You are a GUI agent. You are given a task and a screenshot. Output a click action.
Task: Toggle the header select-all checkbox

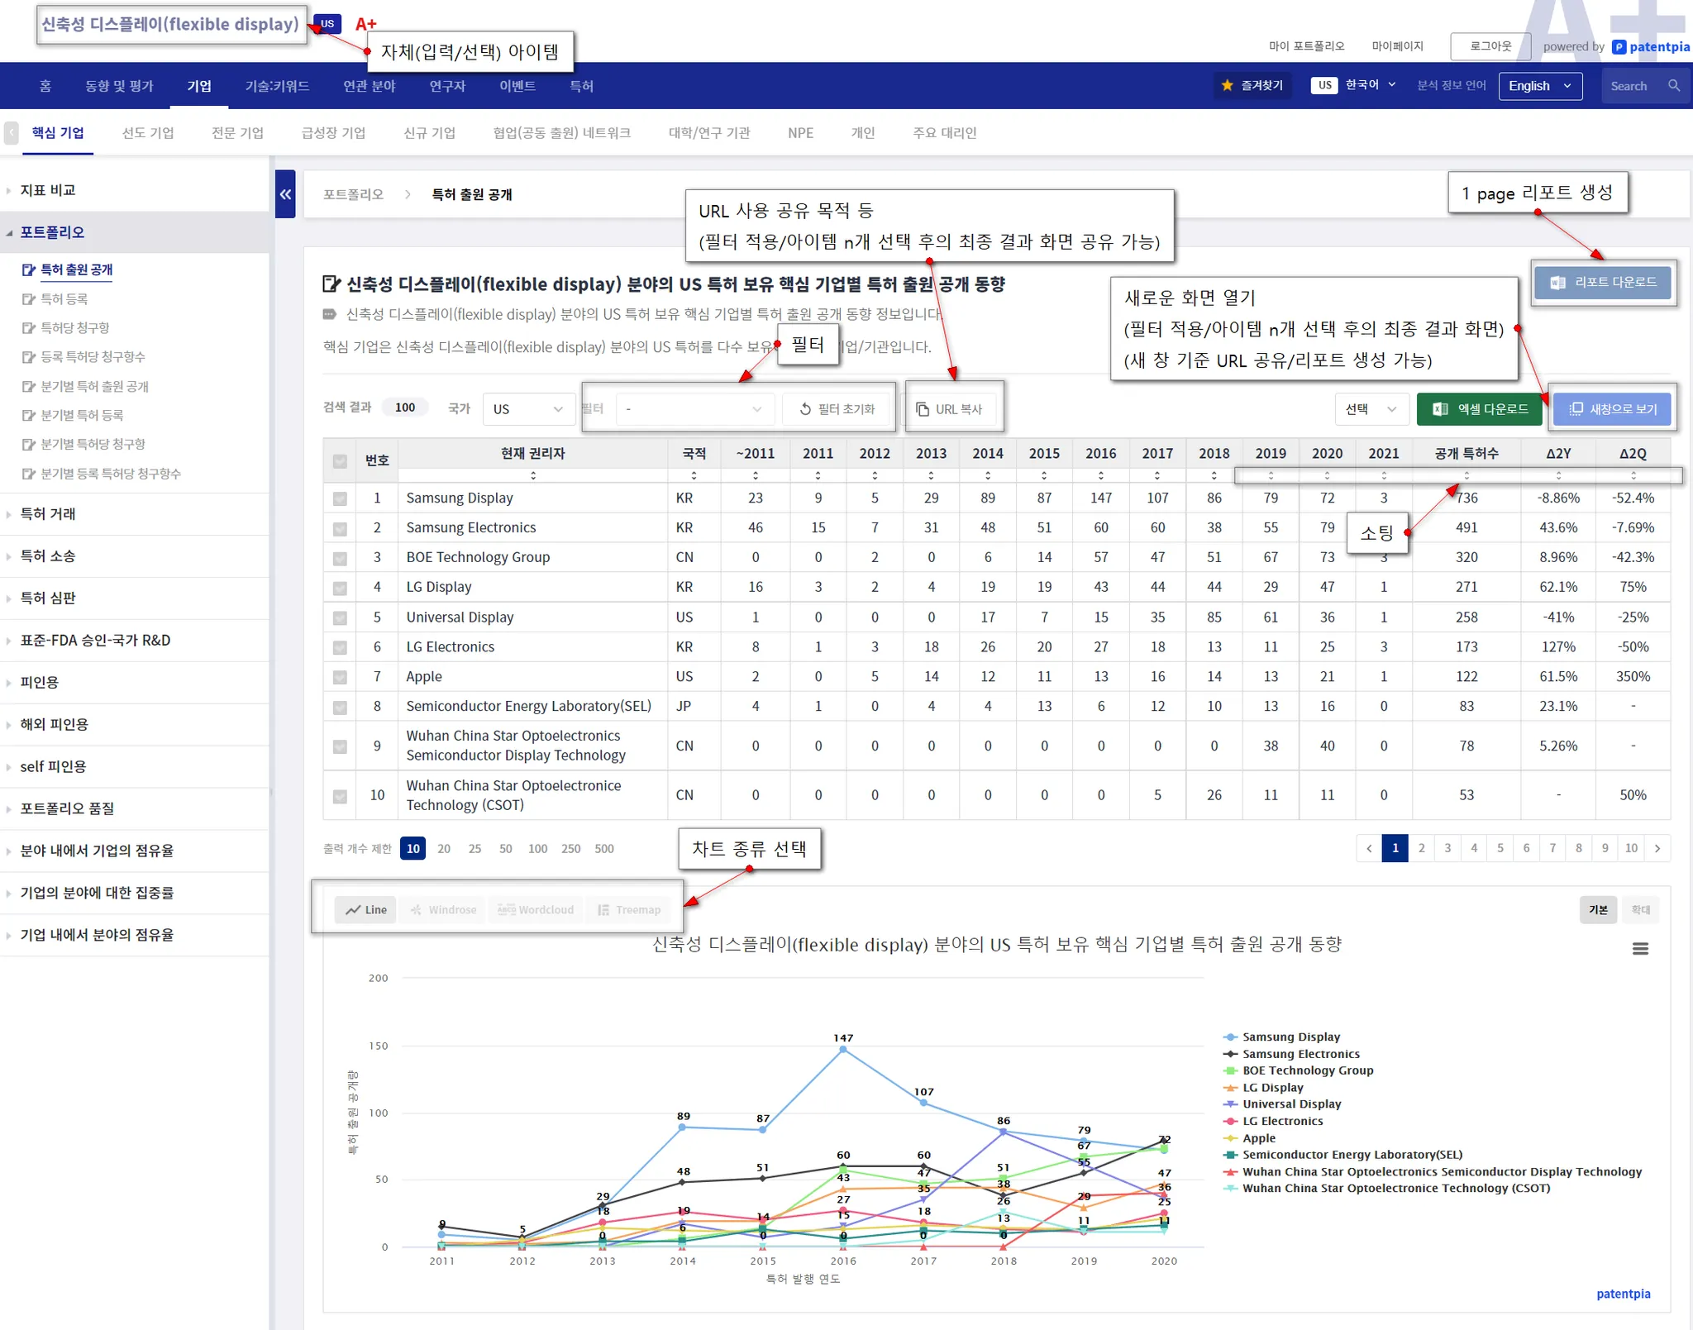coord(340,460)
